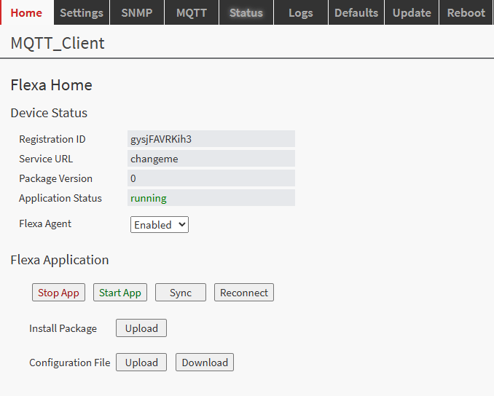Open the Home tab
The height and width of the screenshot is (396, 494).
pos(26,13)
